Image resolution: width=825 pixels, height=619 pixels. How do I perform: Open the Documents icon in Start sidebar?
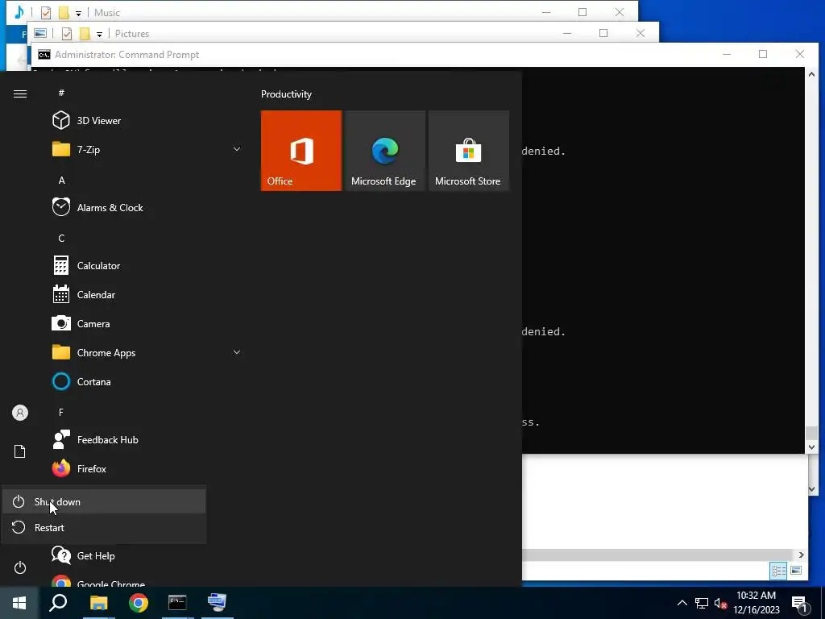point(20,451)
